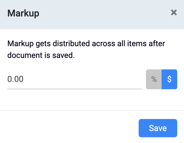Screen dimensions: 184x143
Task: Focus the 0.00 value text box
Action: [x=74, y=79]
